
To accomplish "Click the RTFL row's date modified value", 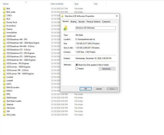I will point(59,94).
